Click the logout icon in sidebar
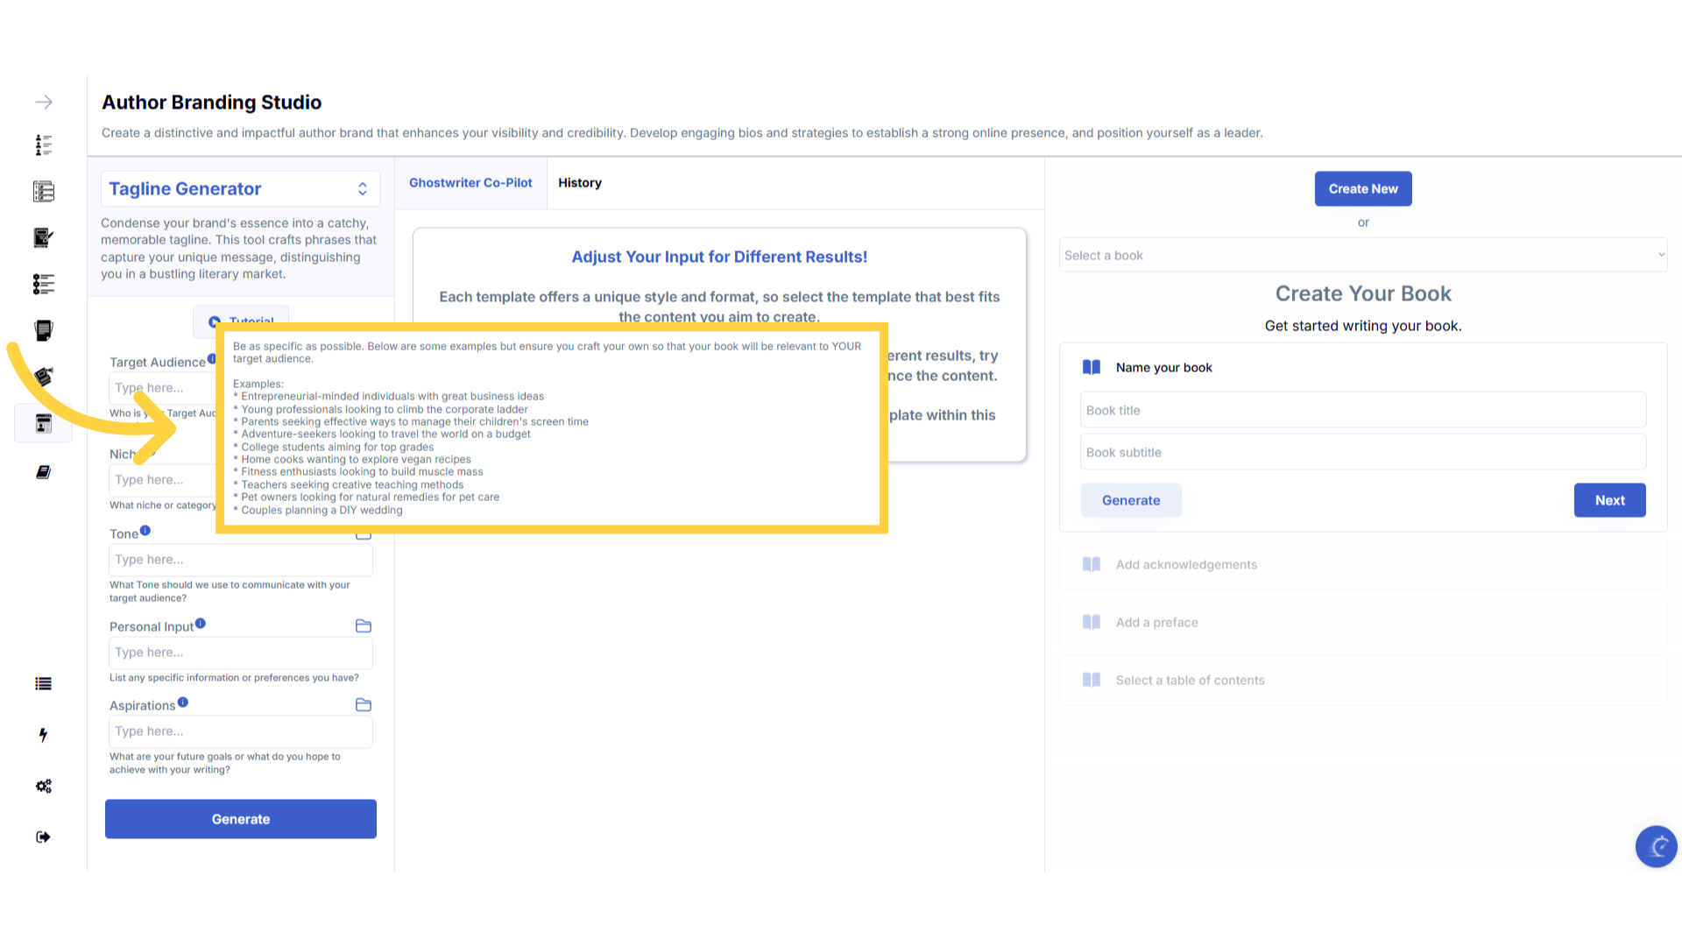1682x946 pixels. point(43,837)
